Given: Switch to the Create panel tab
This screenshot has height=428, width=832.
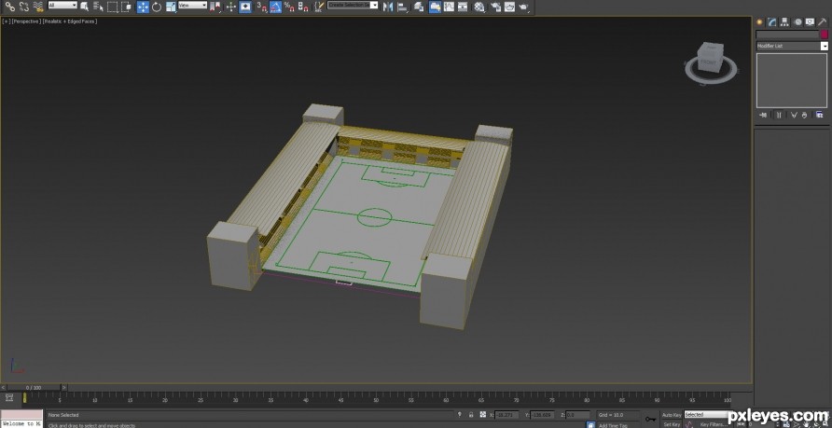Looking at the screenshot, I should (x=759, y=21).
